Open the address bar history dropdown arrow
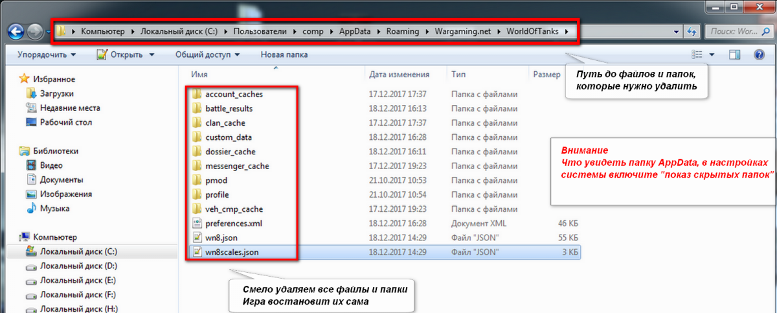Viewport: 777px width, 313px height. click(x=677, y=30)
